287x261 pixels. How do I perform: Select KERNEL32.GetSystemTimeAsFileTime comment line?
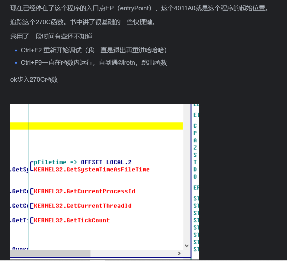click(92, 170)
